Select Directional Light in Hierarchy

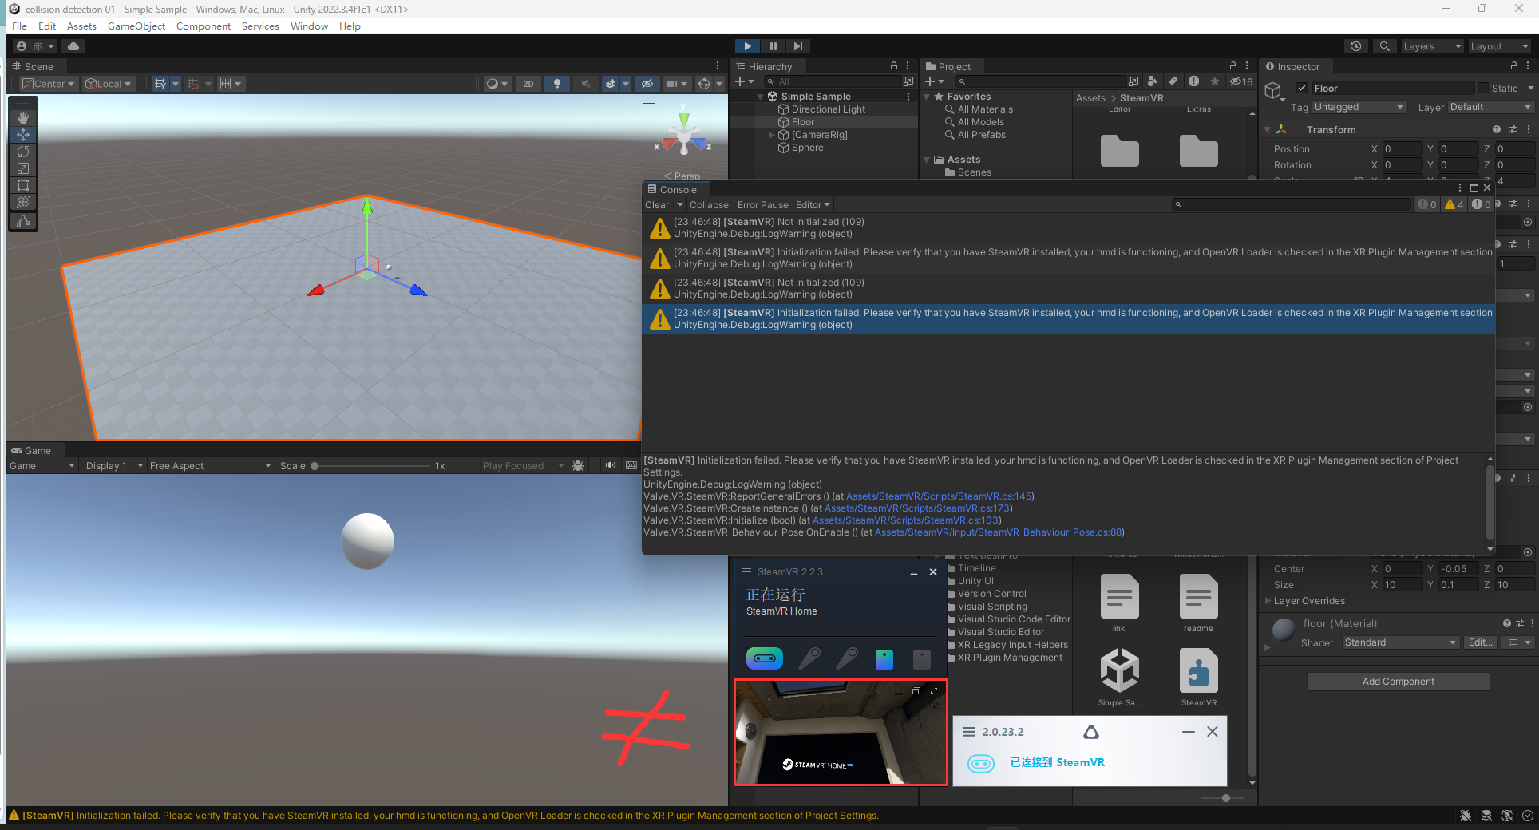(828, 109)
